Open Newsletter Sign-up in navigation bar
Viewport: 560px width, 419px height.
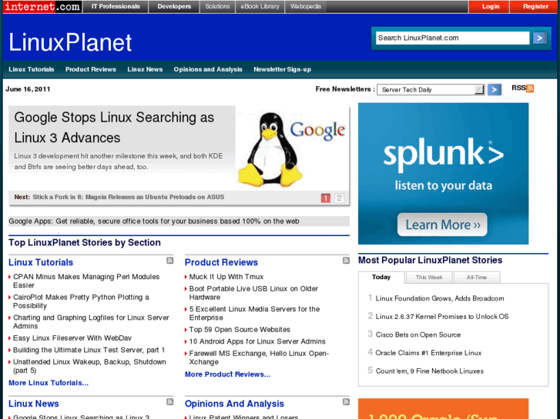[x=282, y=69]
